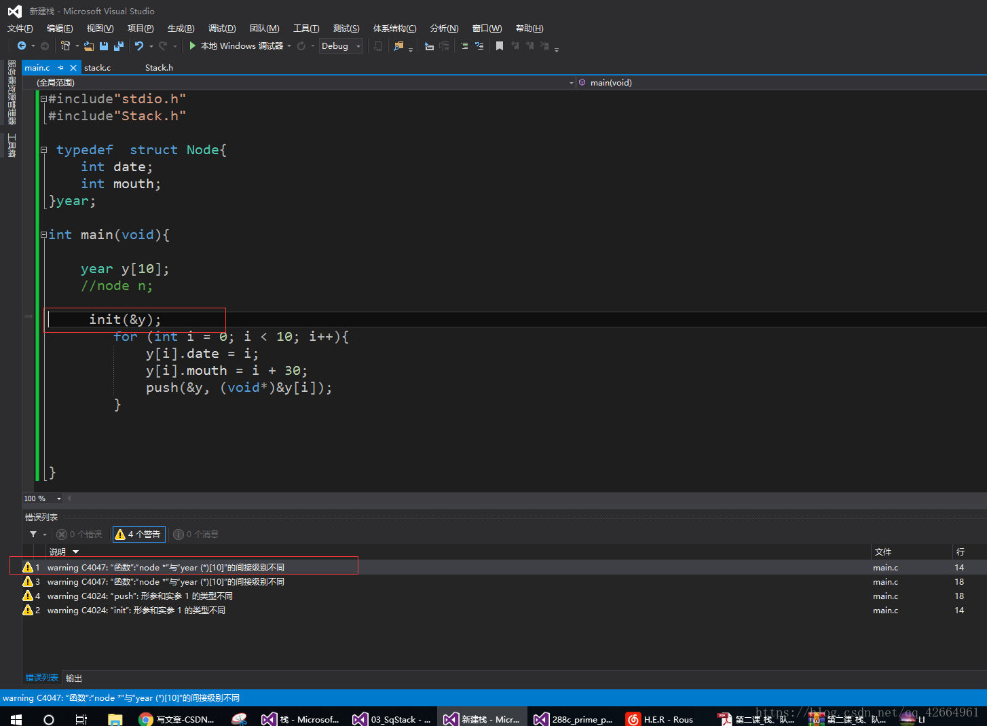
Task: Switch to H.E.R - Rous music player
Action: [x=660, y=719]
